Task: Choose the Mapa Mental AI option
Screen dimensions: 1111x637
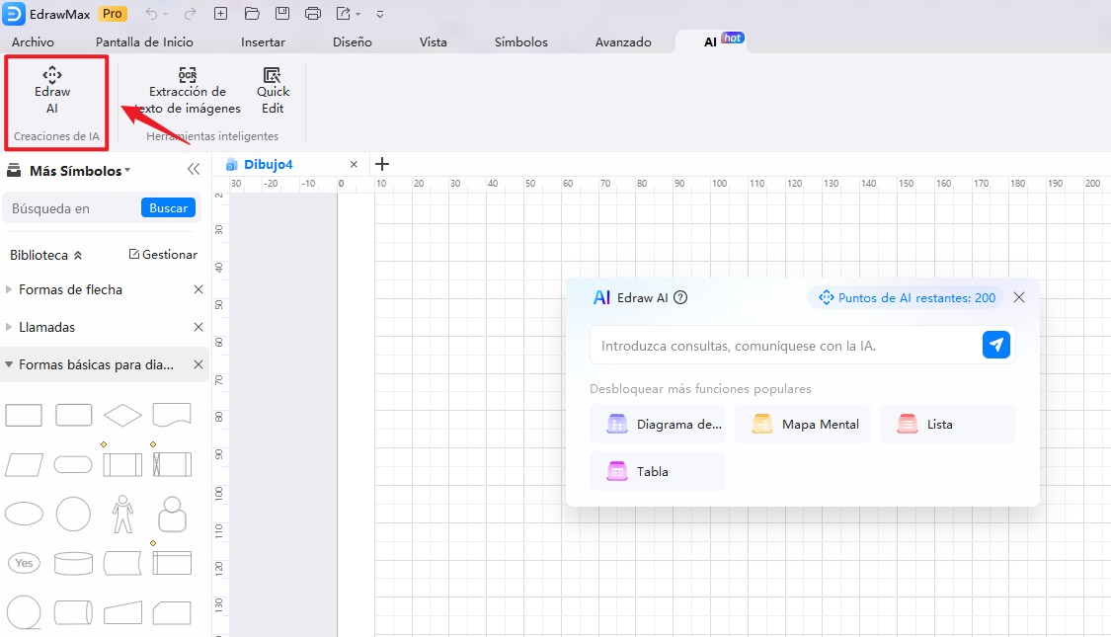Action: (803, 424)
